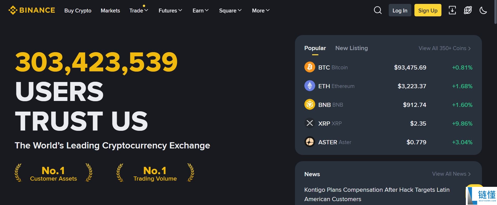Click XRP price $2.35

[x=418, y=124]
